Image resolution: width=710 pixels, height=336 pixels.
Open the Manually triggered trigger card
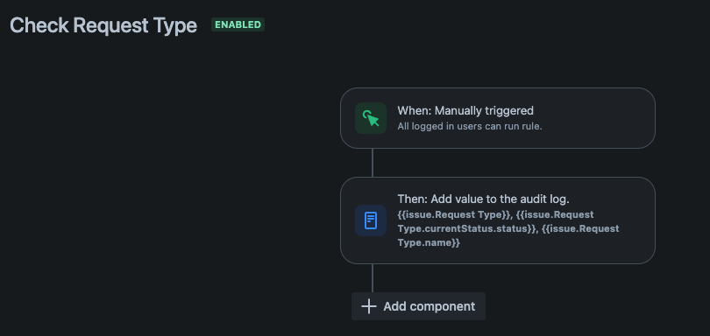(498, 118)
